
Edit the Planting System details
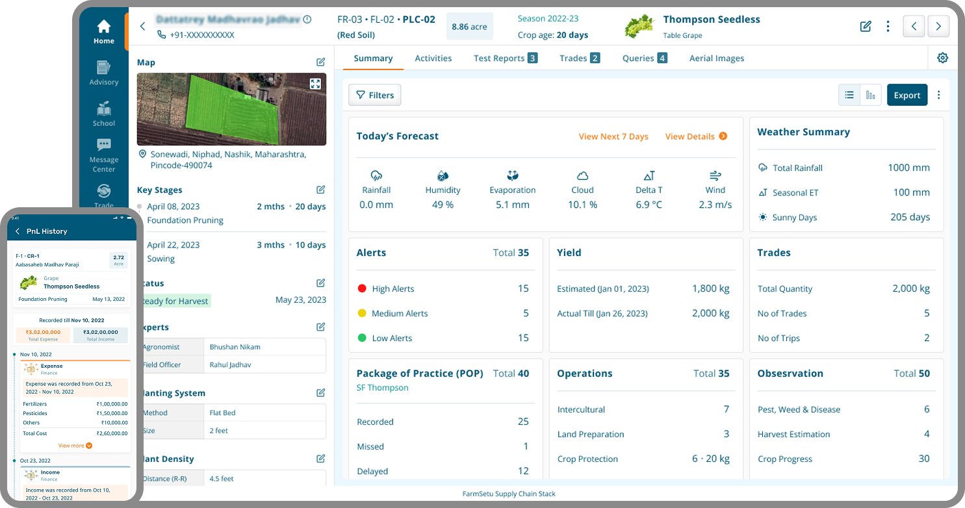[x=320, y=393]
